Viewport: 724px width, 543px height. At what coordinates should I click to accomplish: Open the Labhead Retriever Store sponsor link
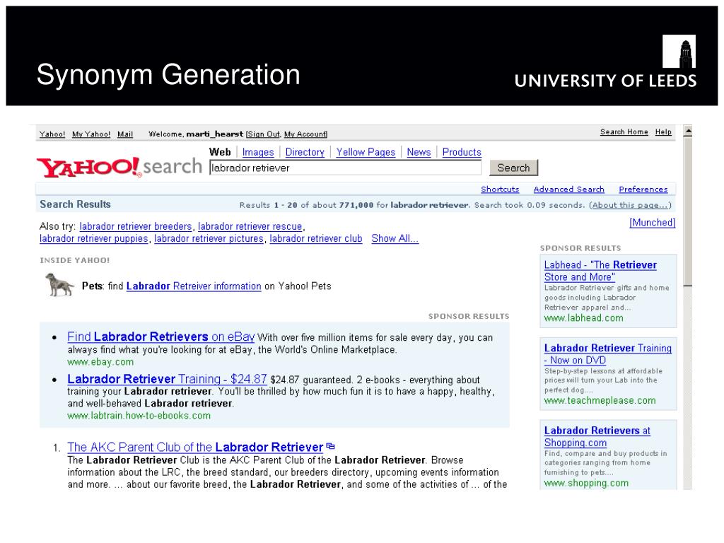600,271
